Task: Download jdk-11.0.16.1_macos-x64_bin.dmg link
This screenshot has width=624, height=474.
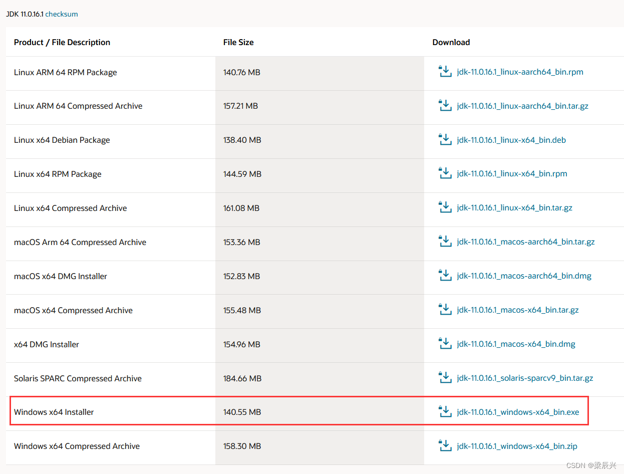Action: click(x=516, y=344)
